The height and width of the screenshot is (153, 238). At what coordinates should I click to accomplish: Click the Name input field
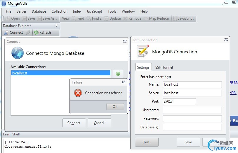pos(192,84)
